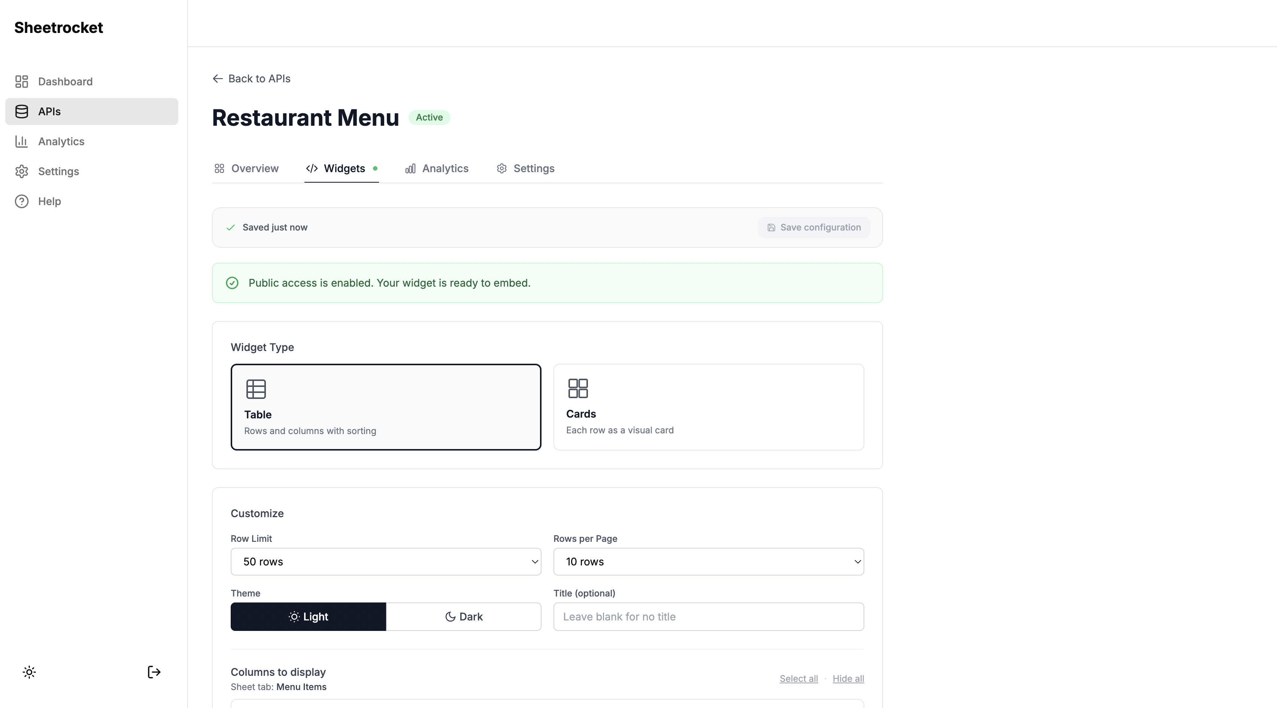This screenshot has height=708, width=1277.
Task: Open Analytics via the bar chart sidebar icon
Action: click(x=22, y=141)
